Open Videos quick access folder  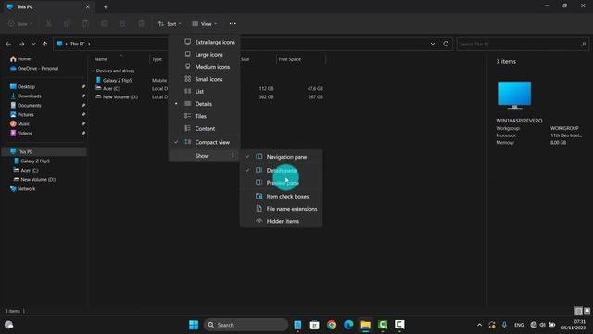pyautogui.click(x=21, y=134)
